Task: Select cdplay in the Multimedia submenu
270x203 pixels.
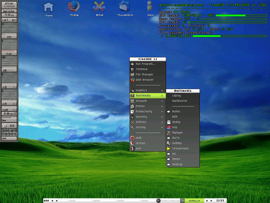Action: coord(183,96)
